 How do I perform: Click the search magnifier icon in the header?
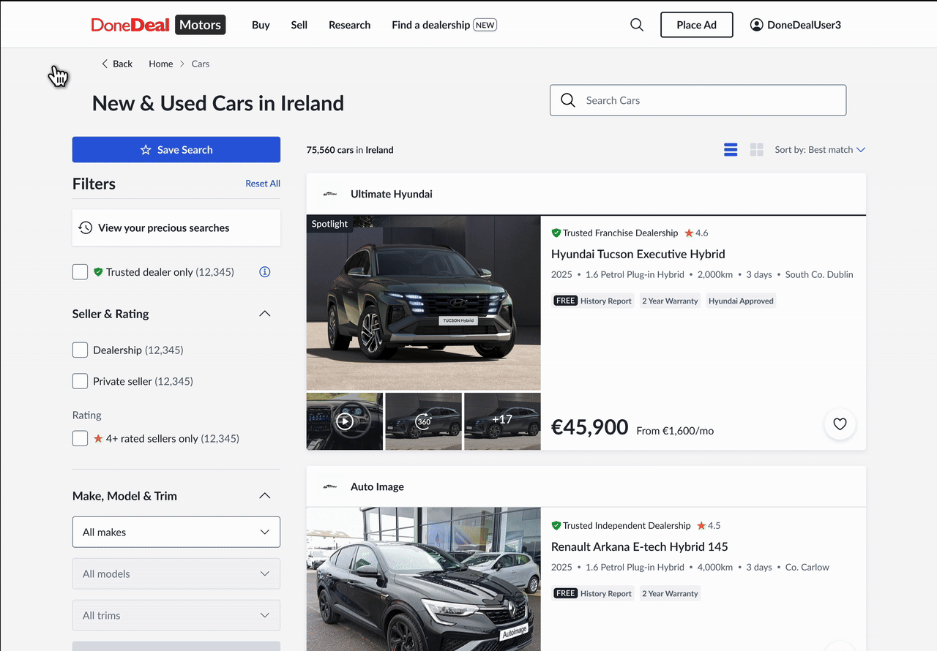click(637, 25)
